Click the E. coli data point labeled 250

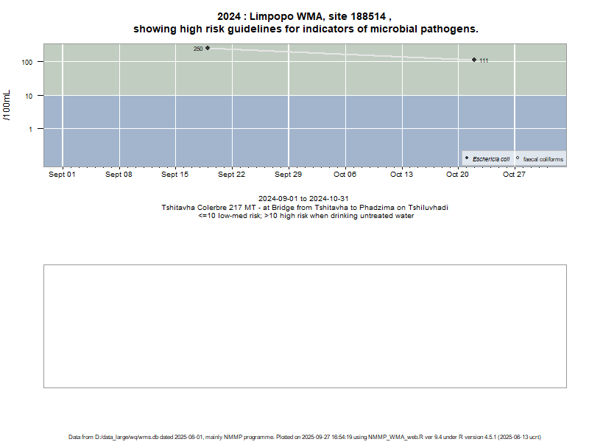tap(208, 48)
